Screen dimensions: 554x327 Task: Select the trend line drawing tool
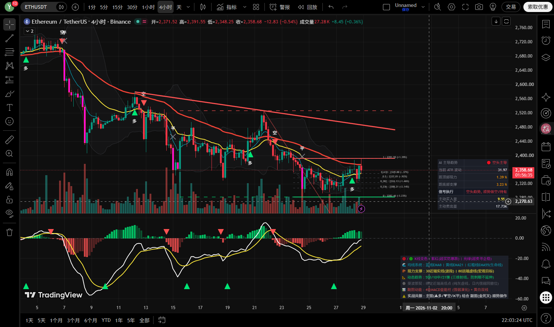9,38
